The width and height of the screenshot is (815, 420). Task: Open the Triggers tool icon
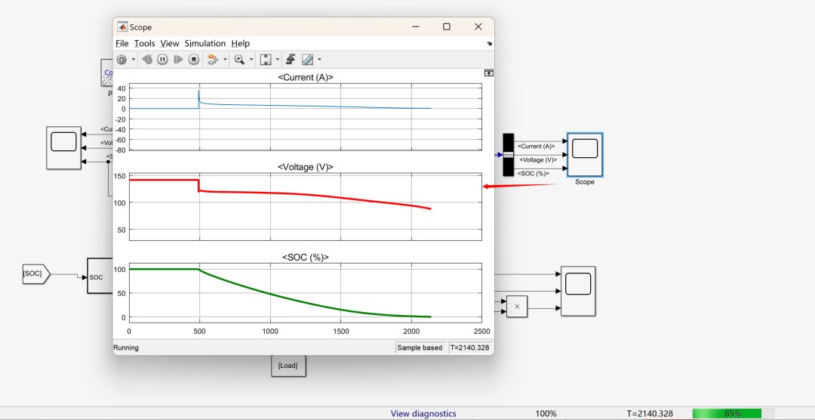pos(289,59)
